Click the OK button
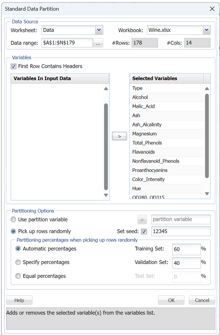220x335 pixels. pos(171,300)
